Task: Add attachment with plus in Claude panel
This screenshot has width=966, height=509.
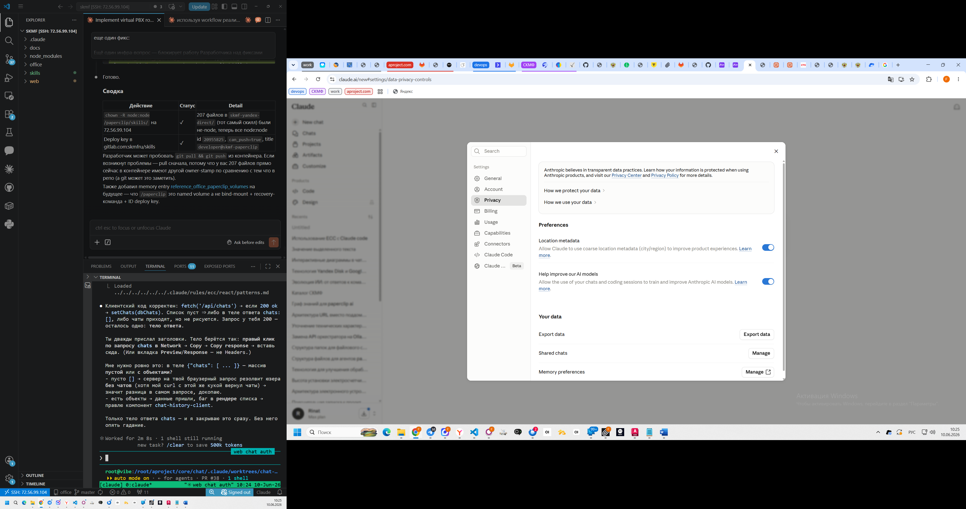Action: (x=97, y=242)
